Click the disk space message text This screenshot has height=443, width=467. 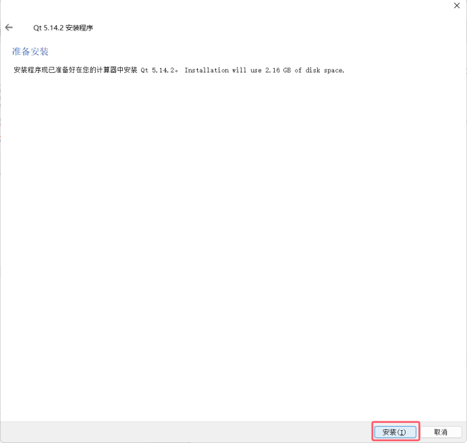pos(265,70)
